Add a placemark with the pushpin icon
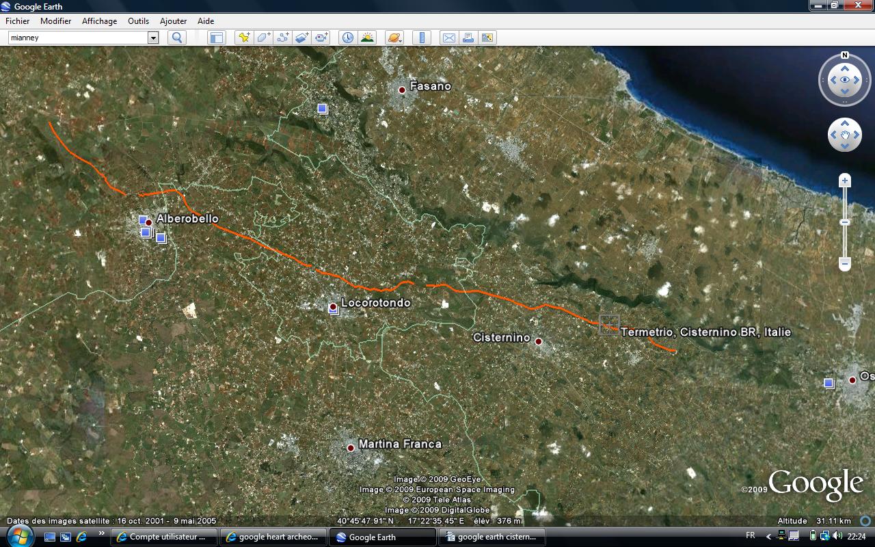The height and width of the screenshot is (547, 875). click(x=243, y=38)
